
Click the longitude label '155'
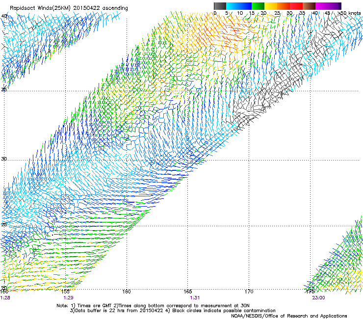[65, 292]
